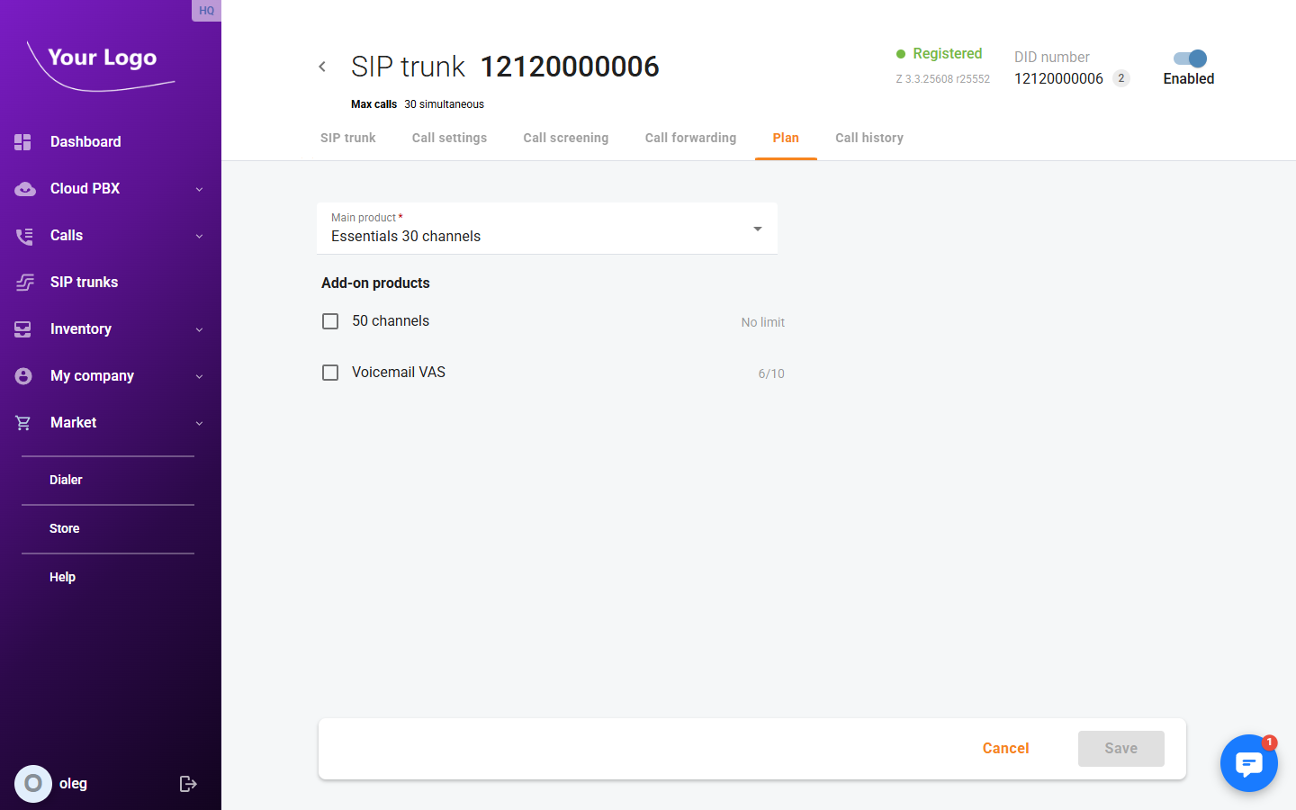This screenshot has height=810, width=1296.
Task: Click the Dashboard grid icon
Action: [23, 142]
